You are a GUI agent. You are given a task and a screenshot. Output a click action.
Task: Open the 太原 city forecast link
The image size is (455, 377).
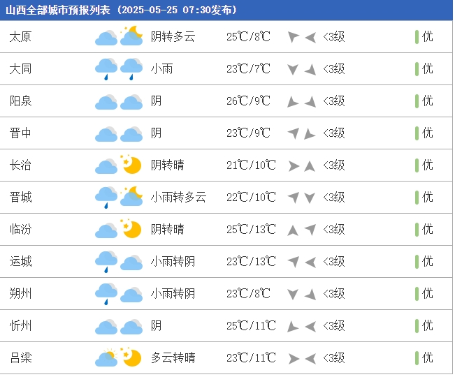point(20,37)
